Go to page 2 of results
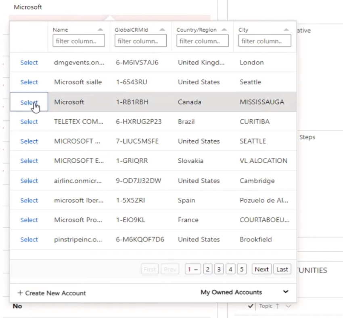The width and height of the screenshot is (343, 318). point(207,269)
